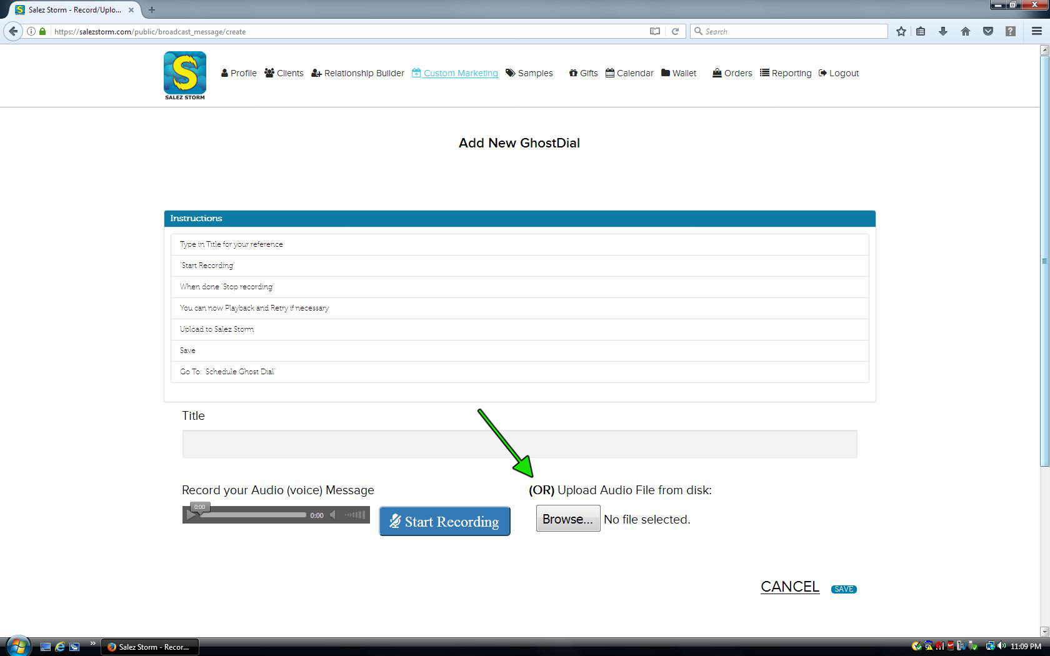Open the Relationship Builder menu
This screenshot has width=1050, height=656.
coord(358,73)
